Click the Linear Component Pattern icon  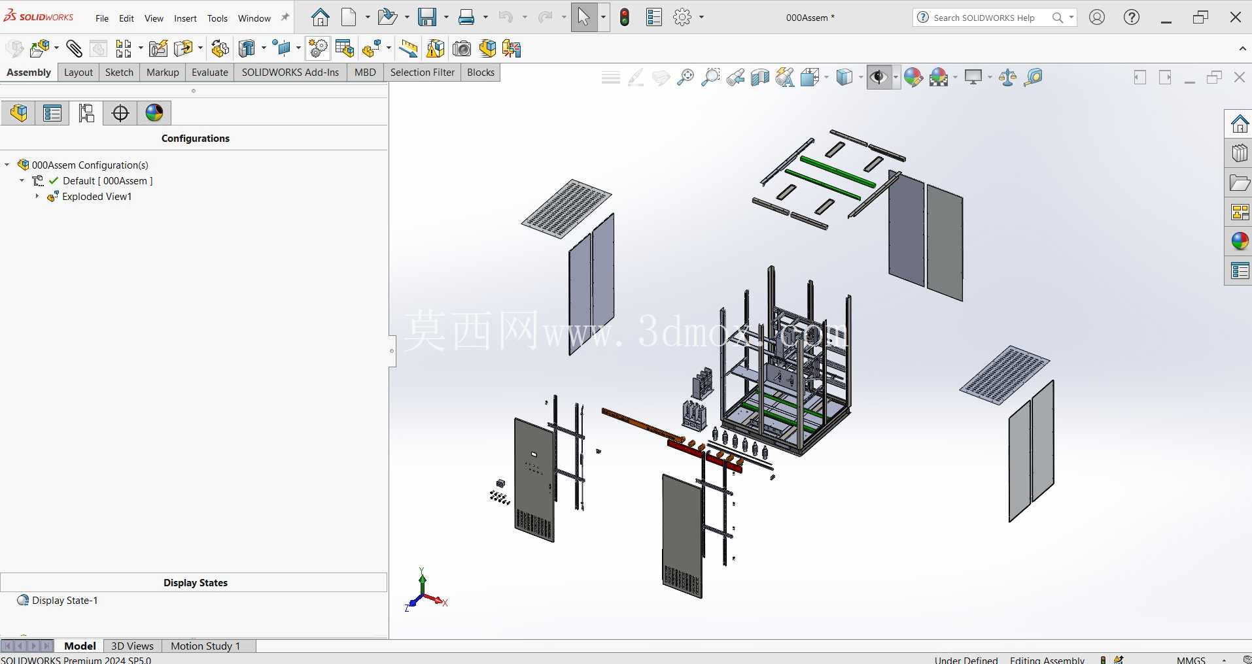point(124,48)
